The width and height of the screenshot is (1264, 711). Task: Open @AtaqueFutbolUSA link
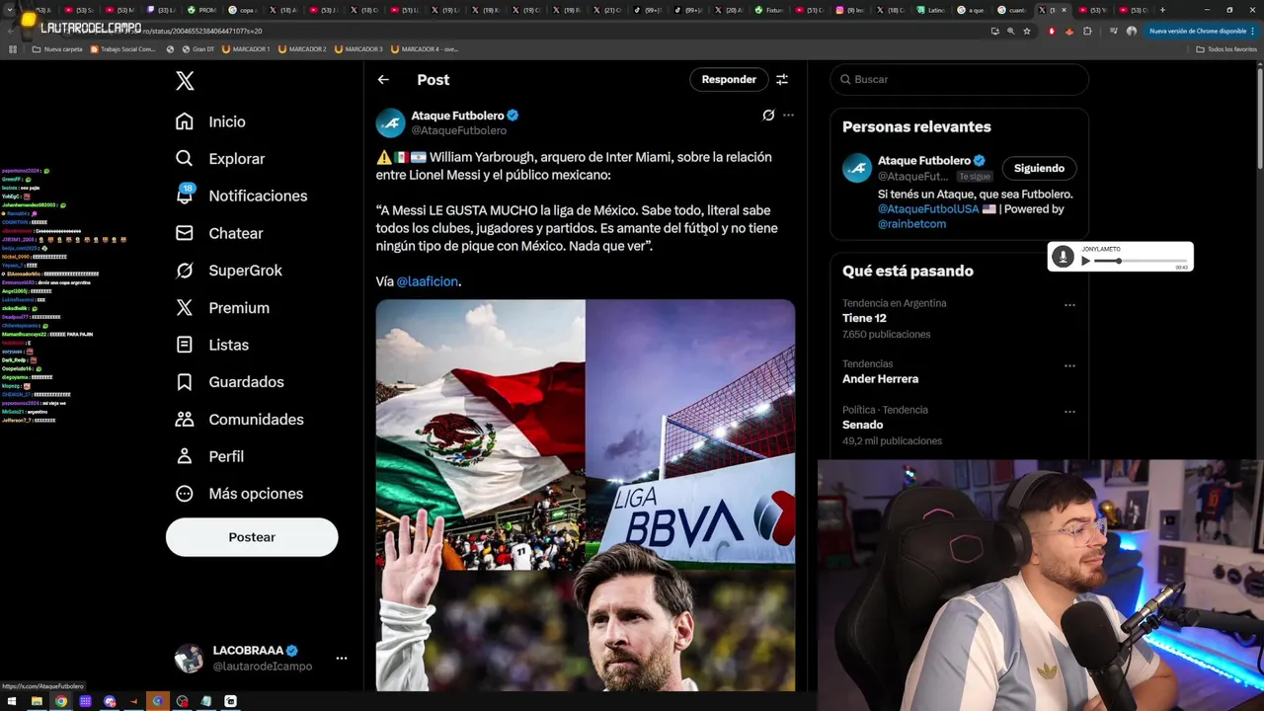[x=927, y=209]
